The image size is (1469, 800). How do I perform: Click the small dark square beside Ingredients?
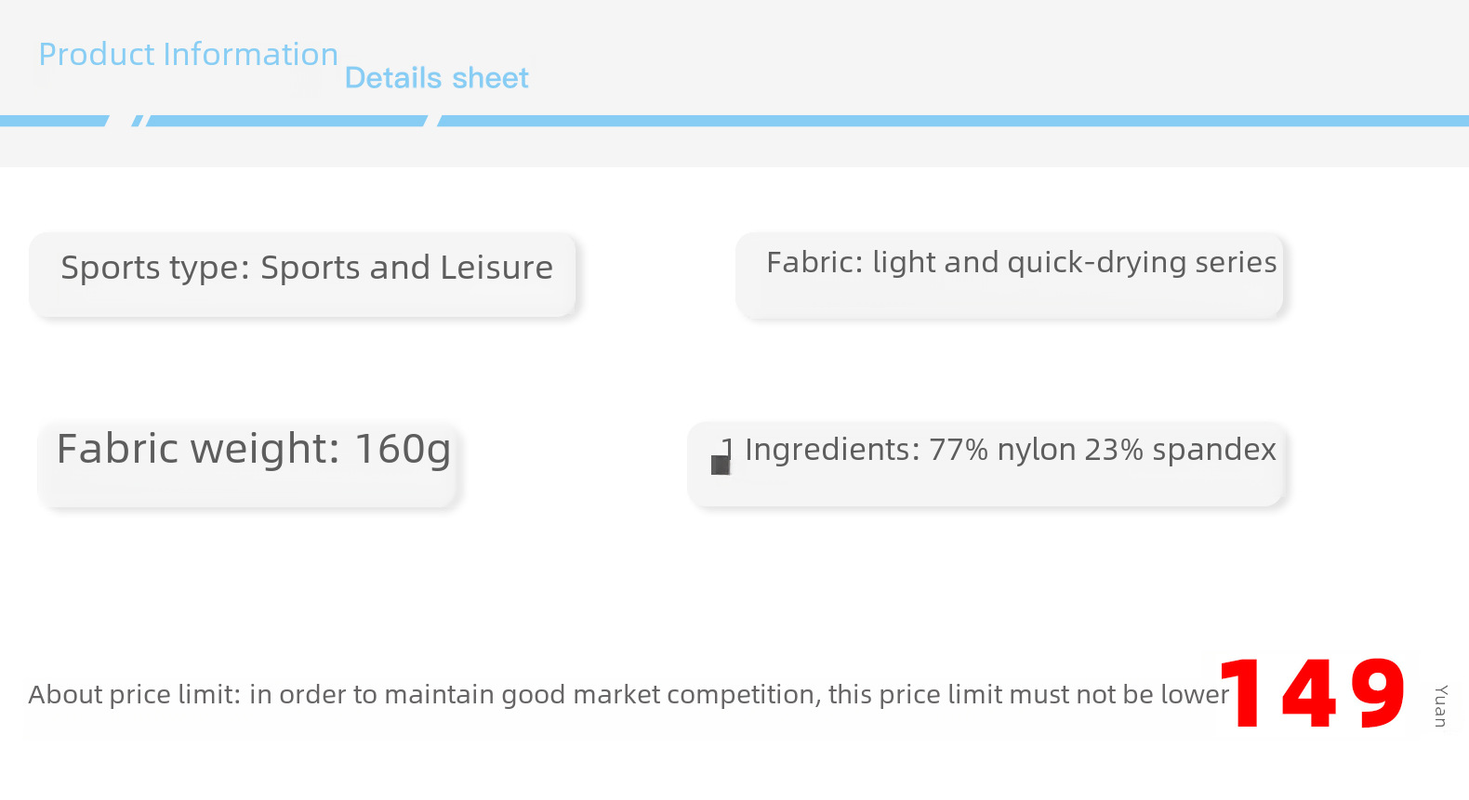[x=720, y=465]
